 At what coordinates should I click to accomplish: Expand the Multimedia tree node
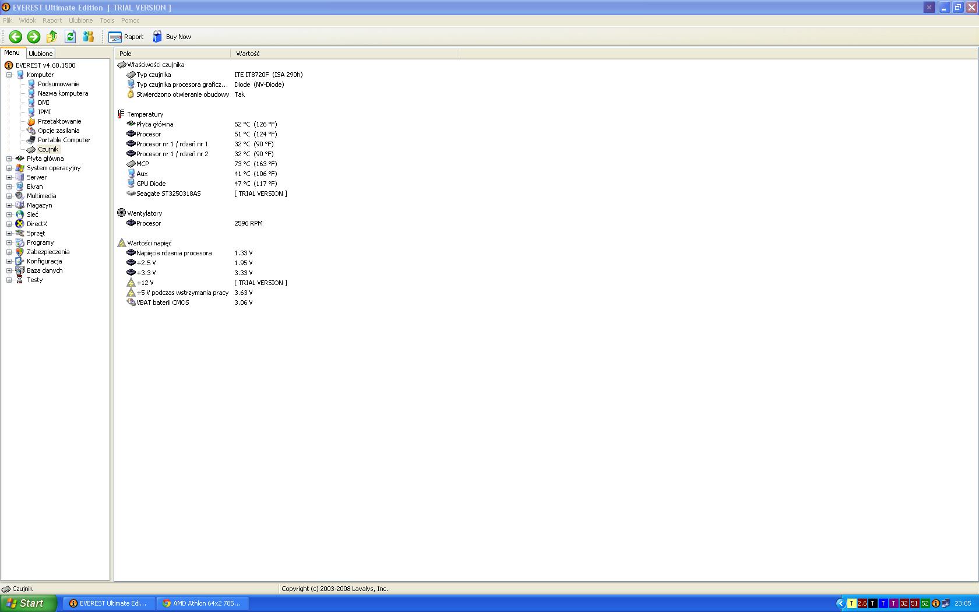pos(9,196)
